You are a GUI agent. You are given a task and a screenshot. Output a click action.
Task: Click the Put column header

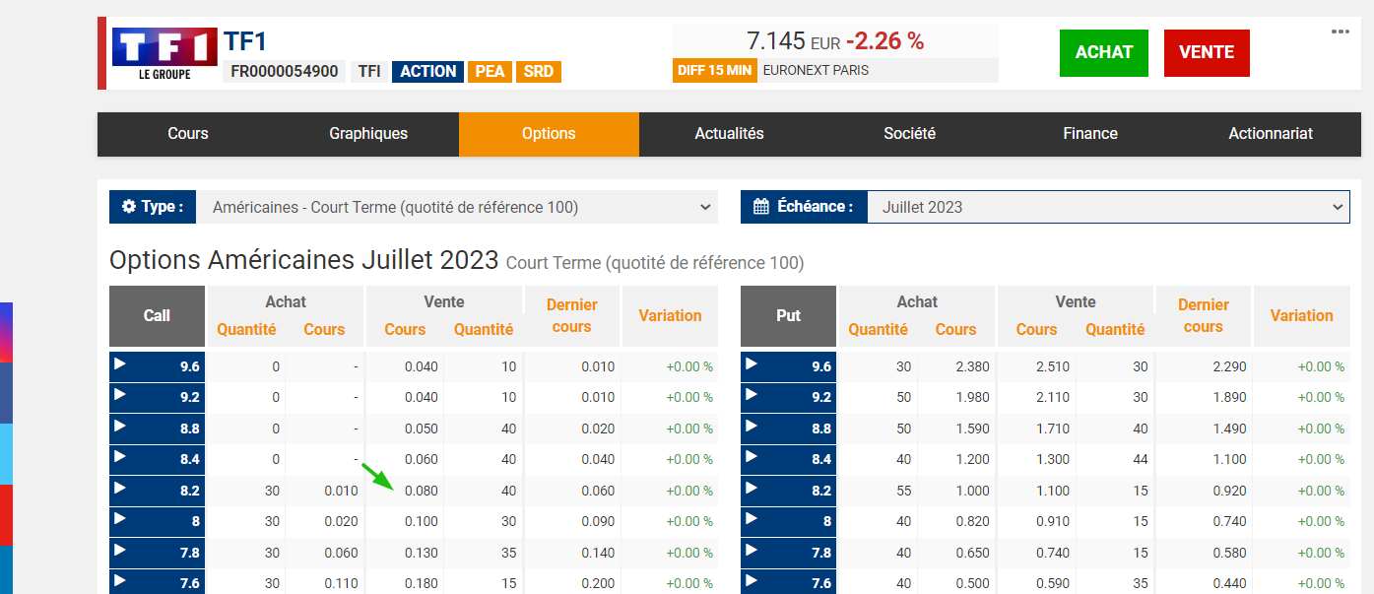[x=788, y=316]
